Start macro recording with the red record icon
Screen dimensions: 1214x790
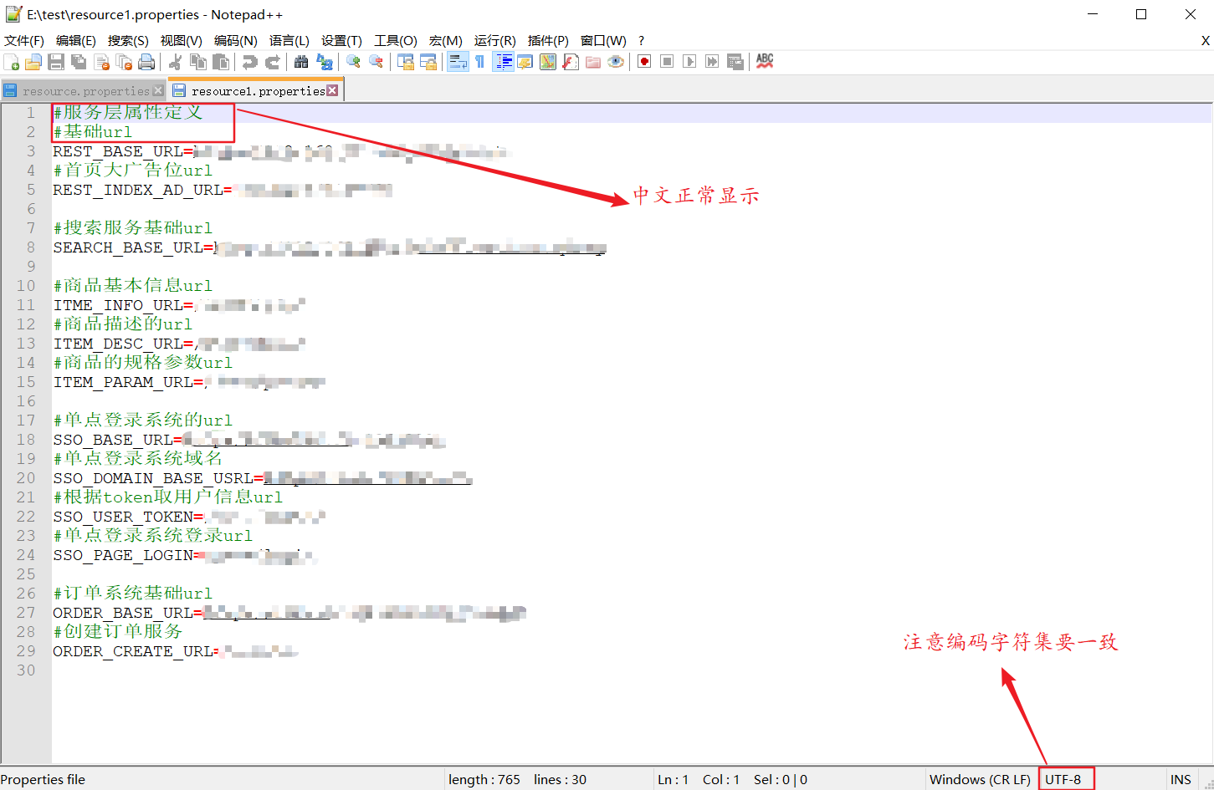[643, 61]
